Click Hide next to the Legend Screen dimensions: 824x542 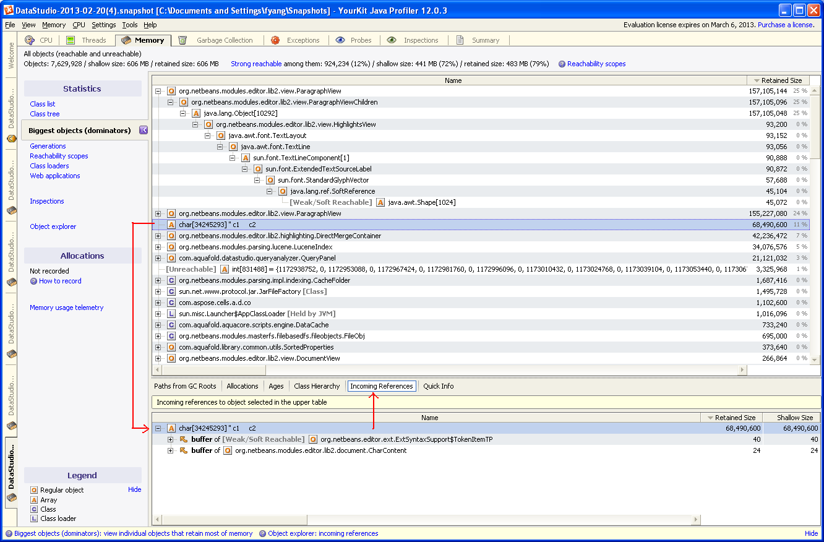[134, 489]
